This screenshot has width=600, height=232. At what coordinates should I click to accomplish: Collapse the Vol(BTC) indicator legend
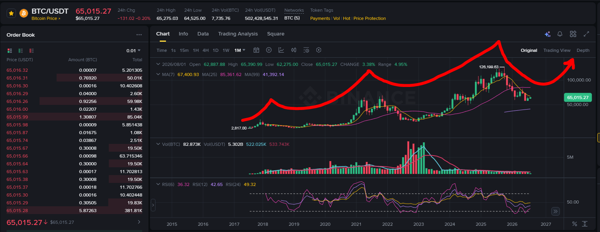click(158, 144)
